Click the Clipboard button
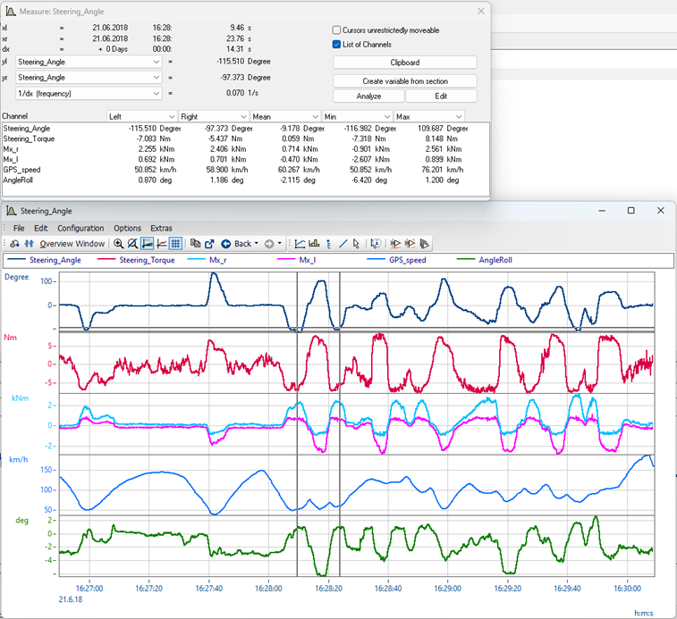677x619 pixels. coord(404,63)
